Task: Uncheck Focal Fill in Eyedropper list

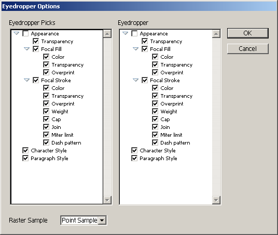Action: tap(145, 49)
